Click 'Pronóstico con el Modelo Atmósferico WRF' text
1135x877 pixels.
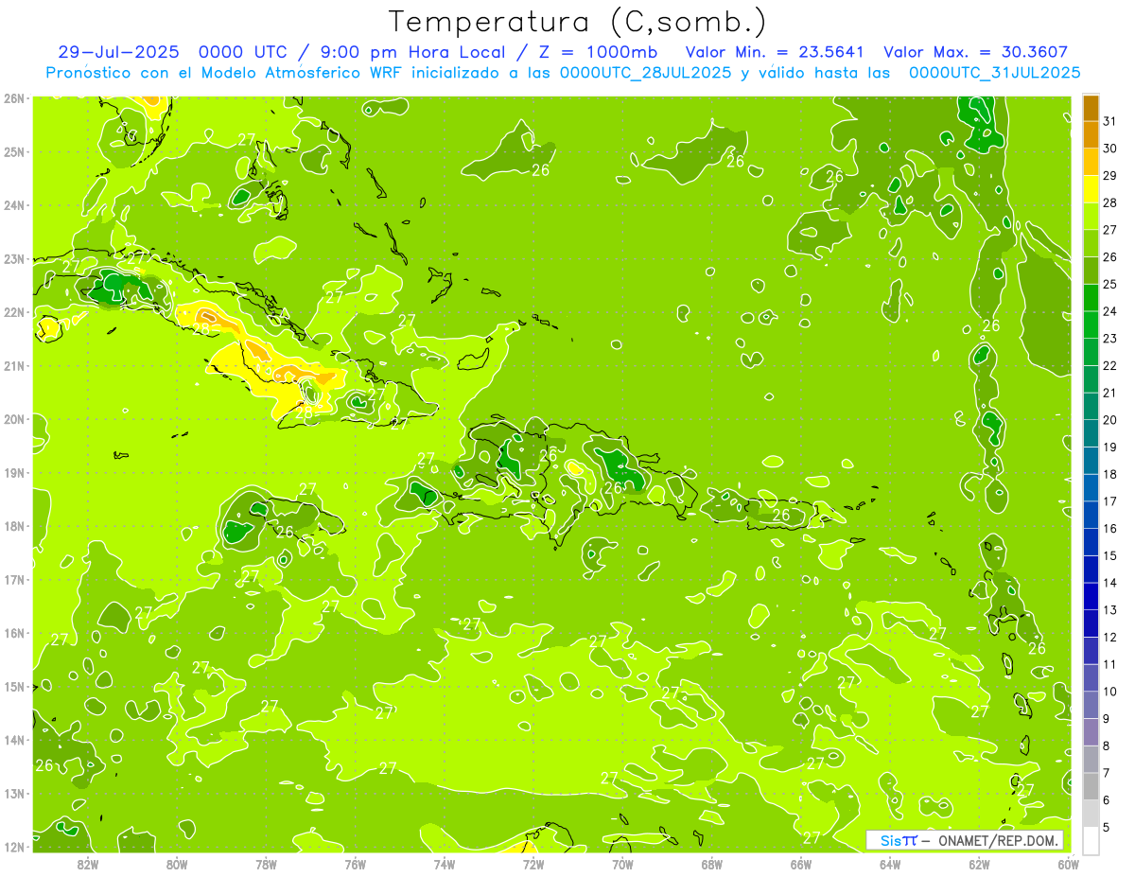[222, 72]
